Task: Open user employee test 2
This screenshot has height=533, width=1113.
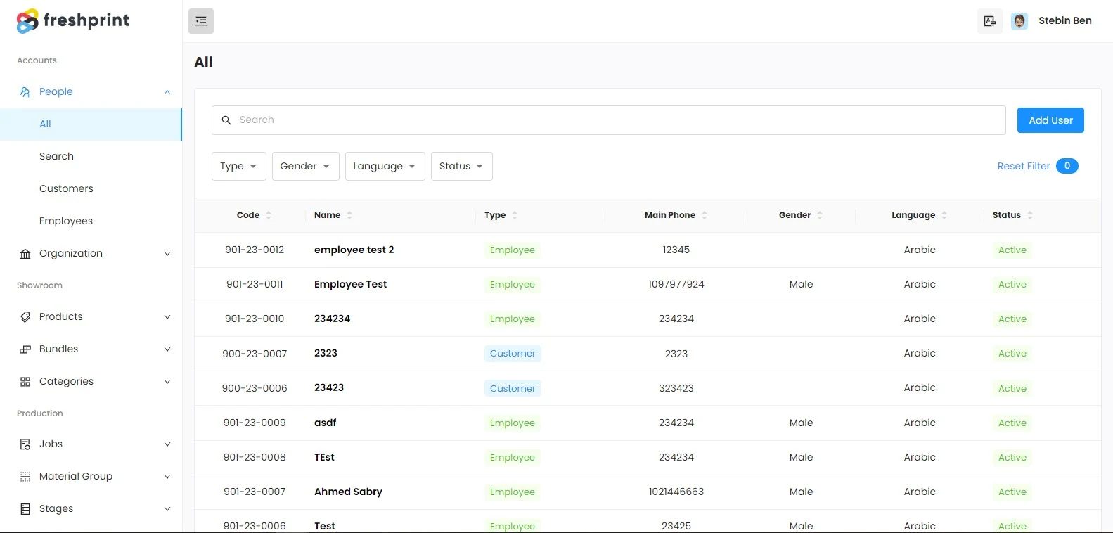Action: pos(354,250)
